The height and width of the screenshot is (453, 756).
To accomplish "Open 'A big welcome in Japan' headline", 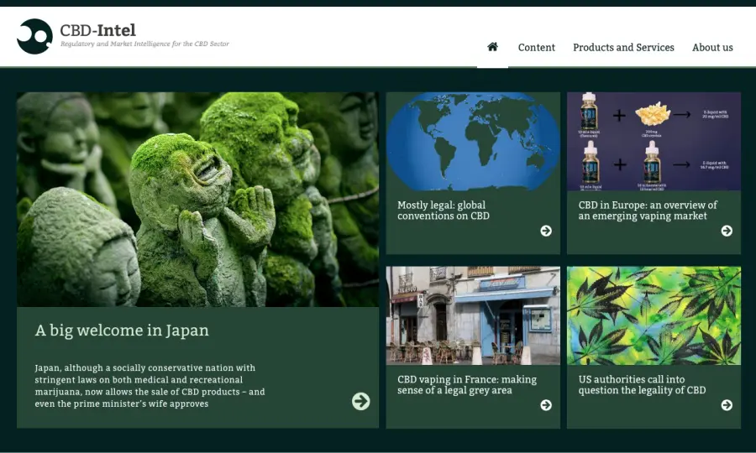I will (x=122, y=331).
